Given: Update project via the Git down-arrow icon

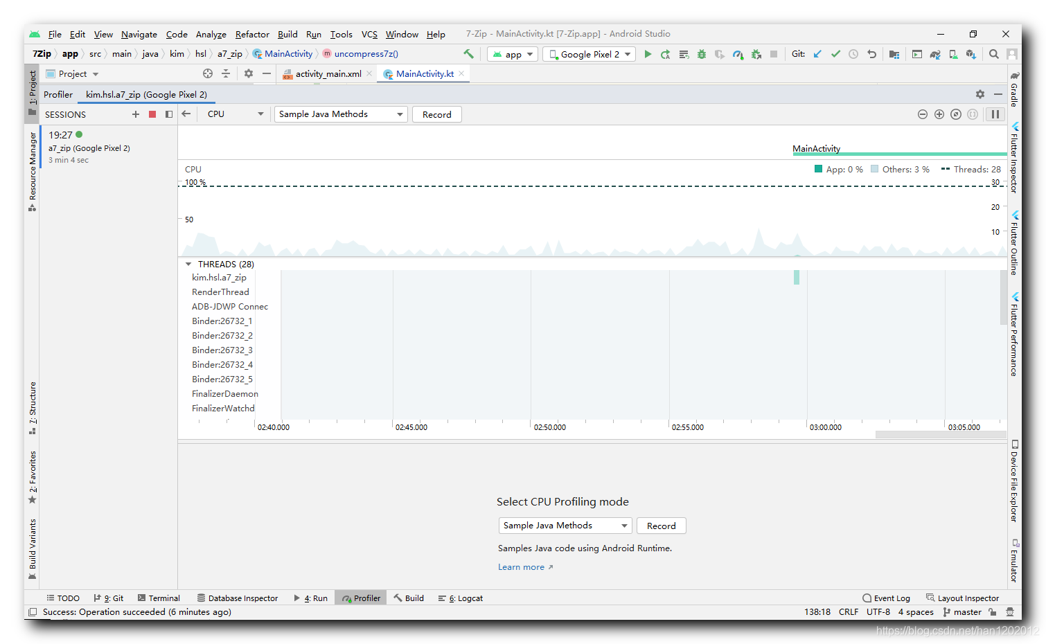Looking at the screenshot, I should (x=817, y=53).
